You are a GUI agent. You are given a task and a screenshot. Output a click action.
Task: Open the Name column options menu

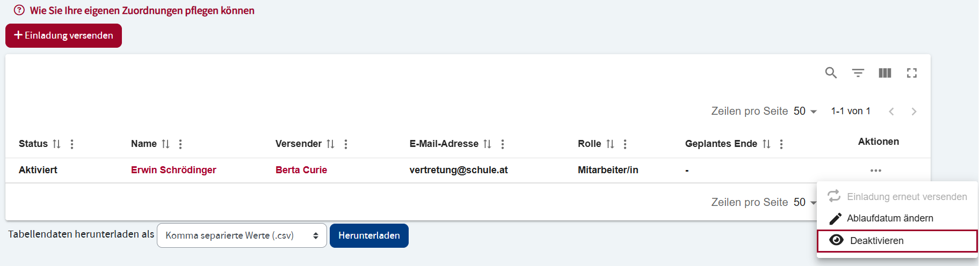tap(180, 144)
